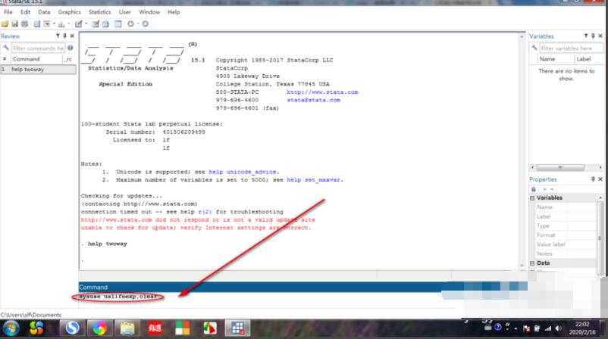This screenshot has height=339, width=608.
Task: Click the Value label field in Properties
Action: point(566,244)
